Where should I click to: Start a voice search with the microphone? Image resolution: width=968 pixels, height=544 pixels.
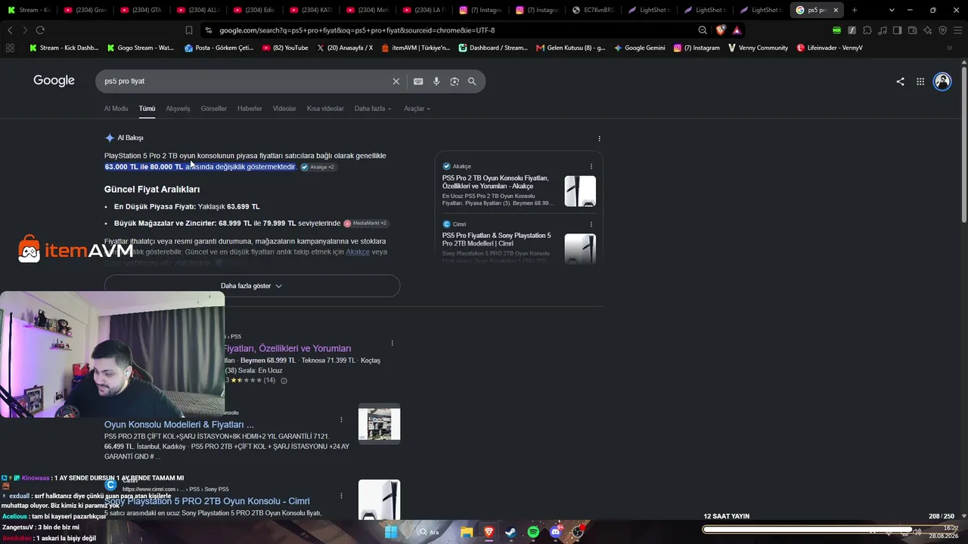click(436, 82)
